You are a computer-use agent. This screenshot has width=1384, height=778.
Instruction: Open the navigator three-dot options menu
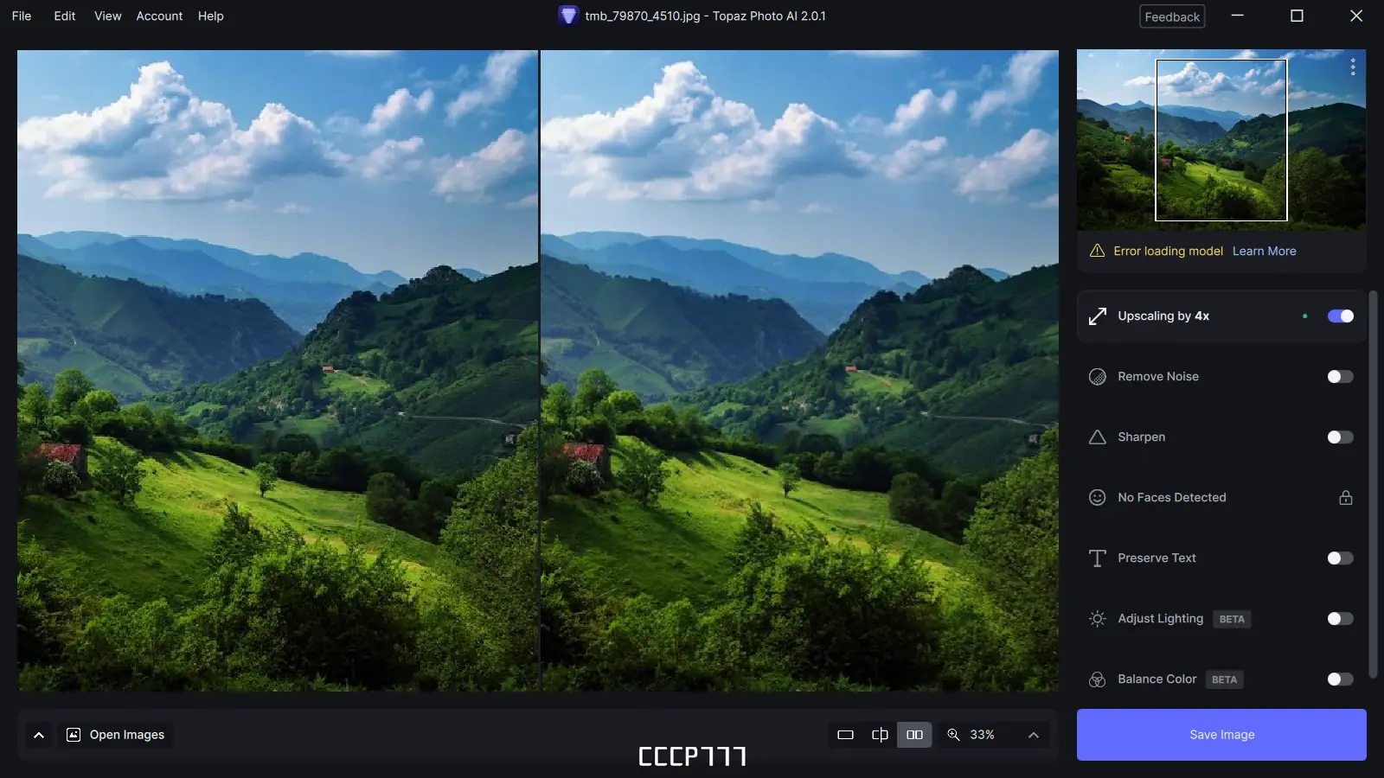point(1353,67)
